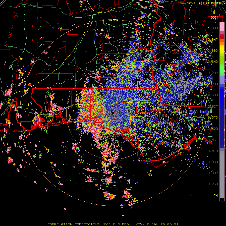Click the DCC label above color scale
Viewport: 226px width, 226px height.
[x=220, y=15]
